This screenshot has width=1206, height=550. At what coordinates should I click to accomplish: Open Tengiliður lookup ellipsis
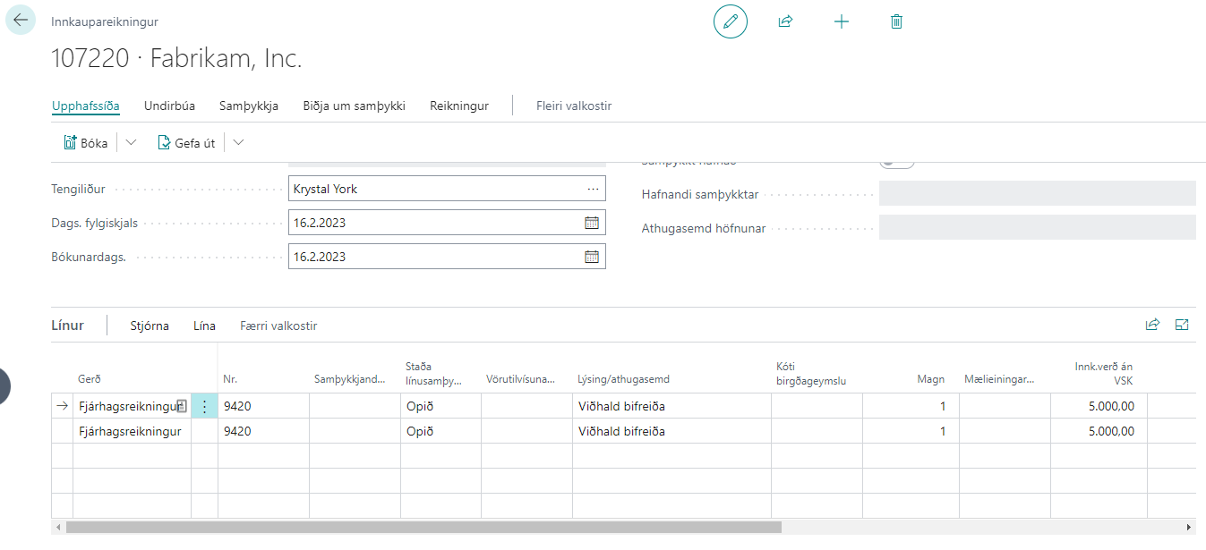coord(593,189)
